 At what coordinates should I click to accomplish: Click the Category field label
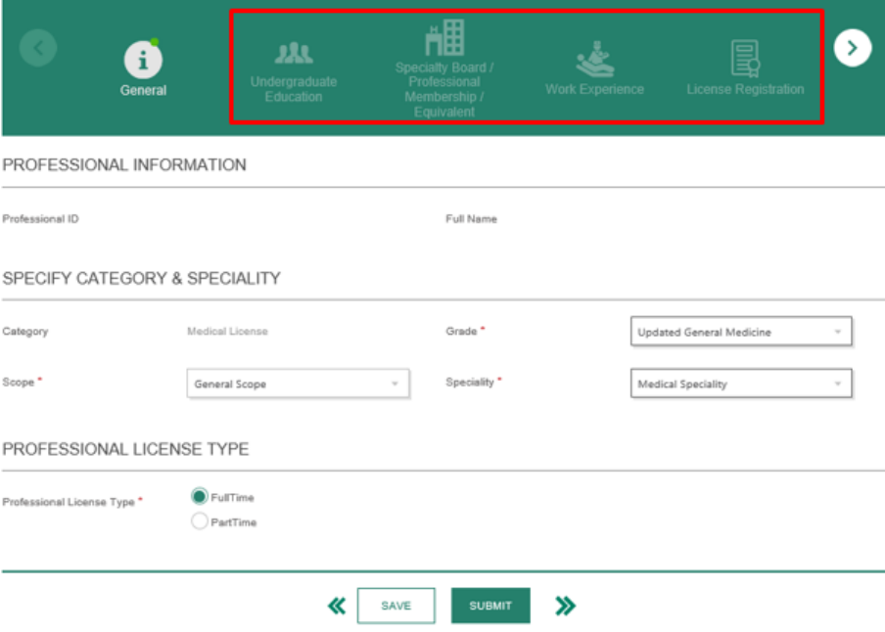pos(25,332)
